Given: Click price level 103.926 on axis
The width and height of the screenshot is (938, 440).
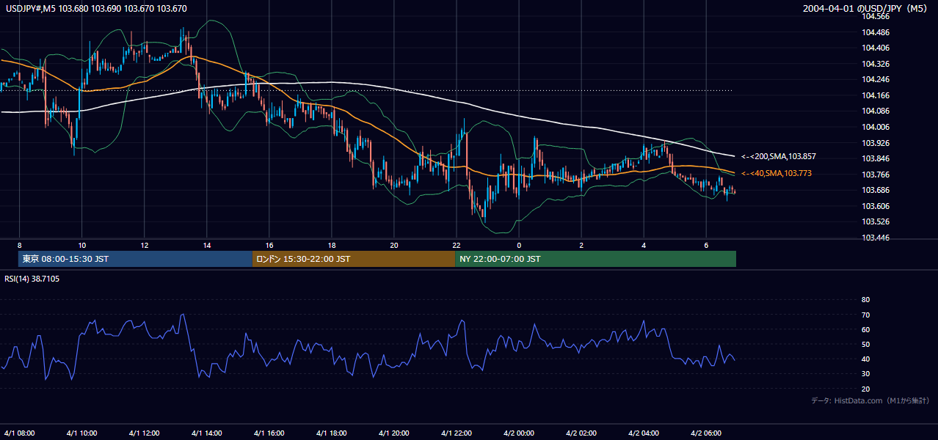Looking at the screenshot, I should [875, 142].
